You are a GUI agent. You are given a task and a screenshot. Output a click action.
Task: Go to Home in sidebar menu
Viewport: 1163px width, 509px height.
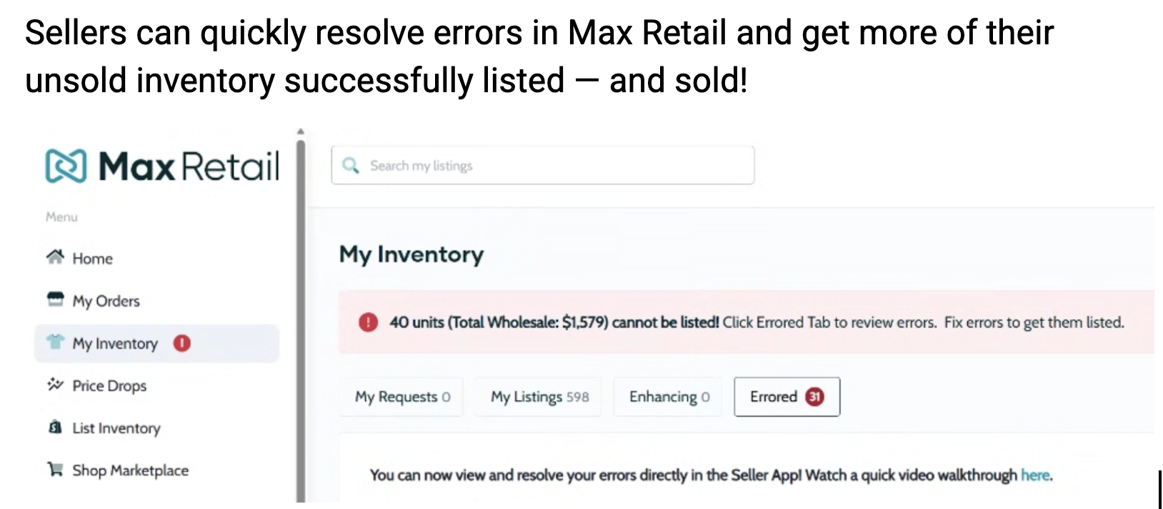coord(92,259)
